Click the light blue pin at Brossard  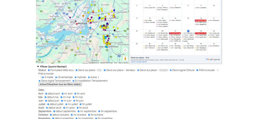90,28
